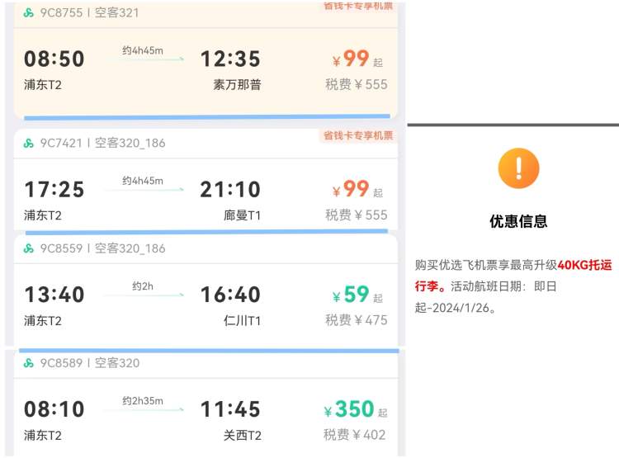Open the 08:50 departure flight to 素万那普

click(x=54, y=59)
